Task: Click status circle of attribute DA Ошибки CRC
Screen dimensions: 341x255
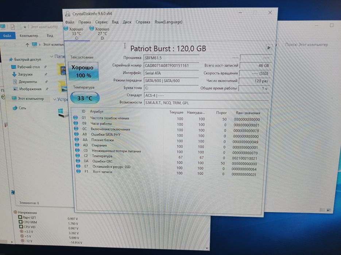Action: tap(78, 161)
